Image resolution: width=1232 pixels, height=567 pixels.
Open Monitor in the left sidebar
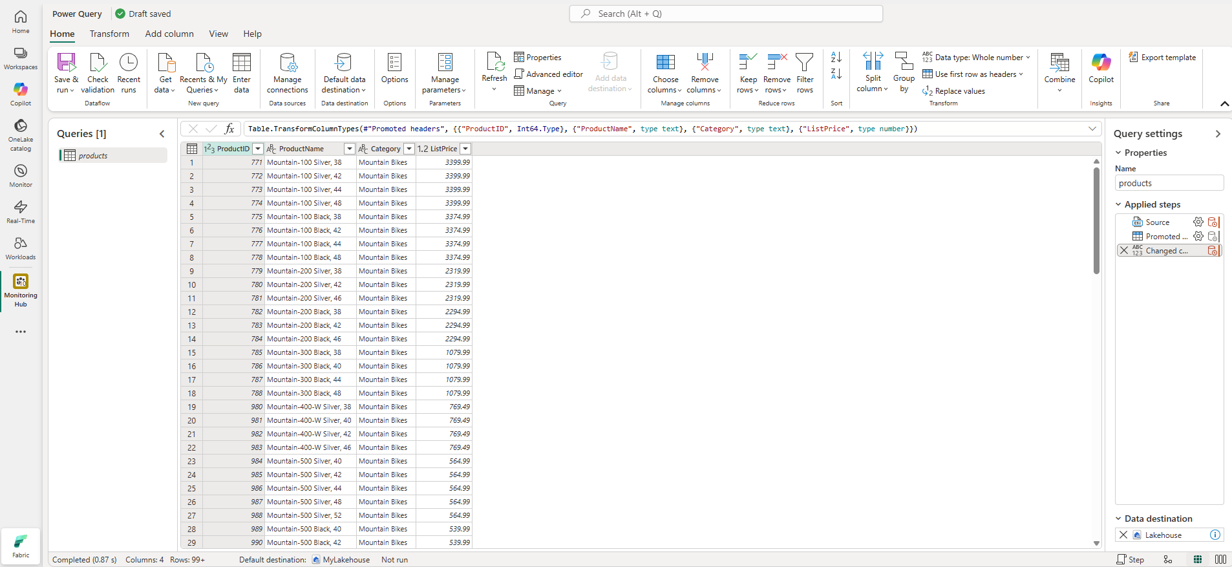click(x=21, y=175)
